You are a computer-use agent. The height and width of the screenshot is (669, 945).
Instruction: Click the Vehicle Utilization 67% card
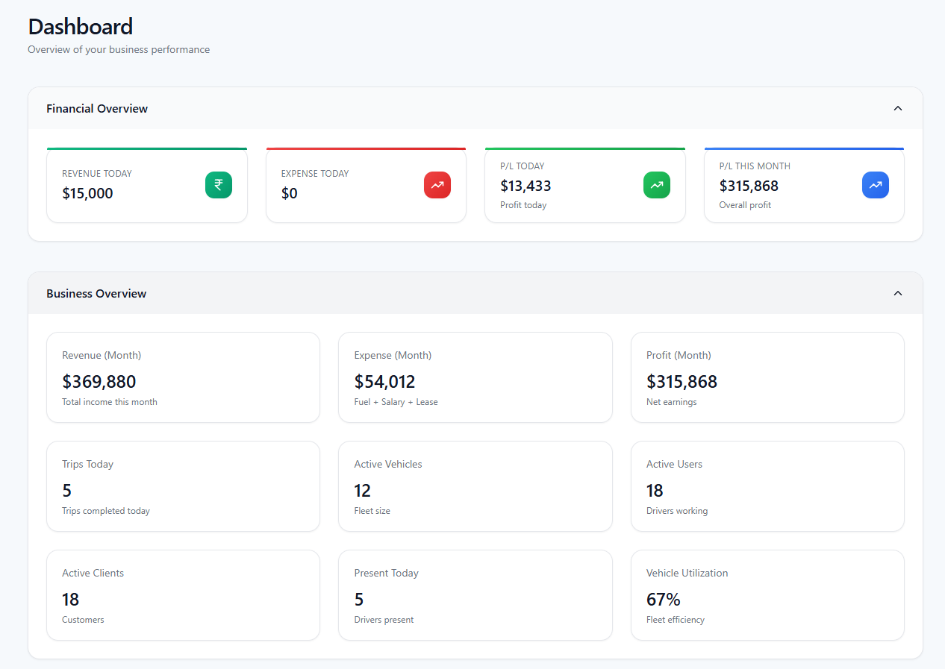[767, 594]
